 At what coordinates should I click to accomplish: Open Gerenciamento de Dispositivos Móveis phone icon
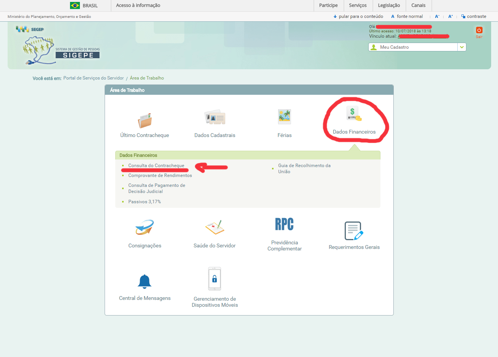click(215, 279)
